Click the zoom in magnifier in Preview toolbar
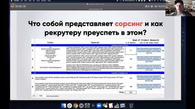195x109 pixels. tap(20, 6)
